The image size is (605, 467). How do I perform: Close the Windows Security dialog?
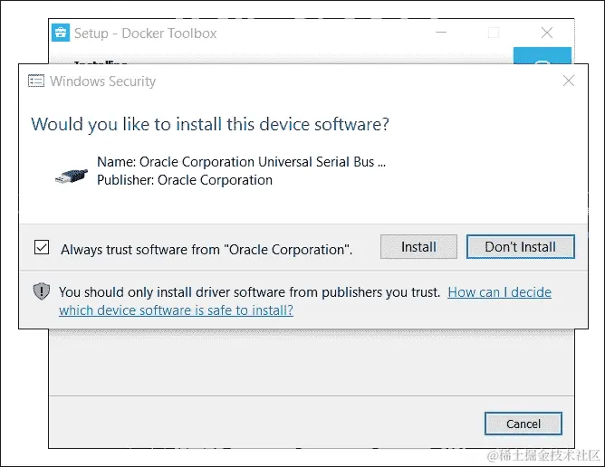569,81
